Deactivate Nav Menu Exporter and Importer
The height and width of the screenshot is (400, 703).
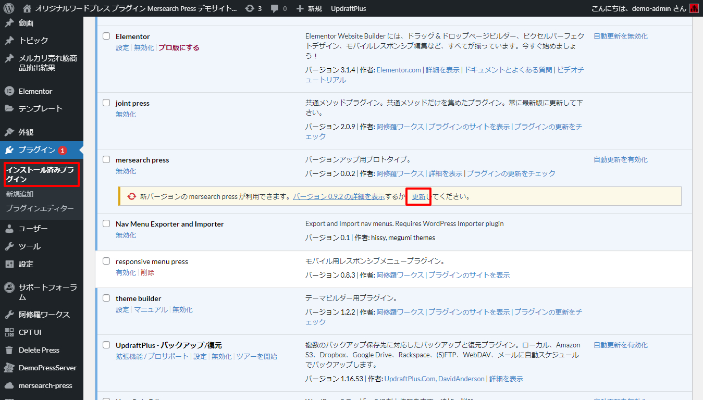click(126, 235)
